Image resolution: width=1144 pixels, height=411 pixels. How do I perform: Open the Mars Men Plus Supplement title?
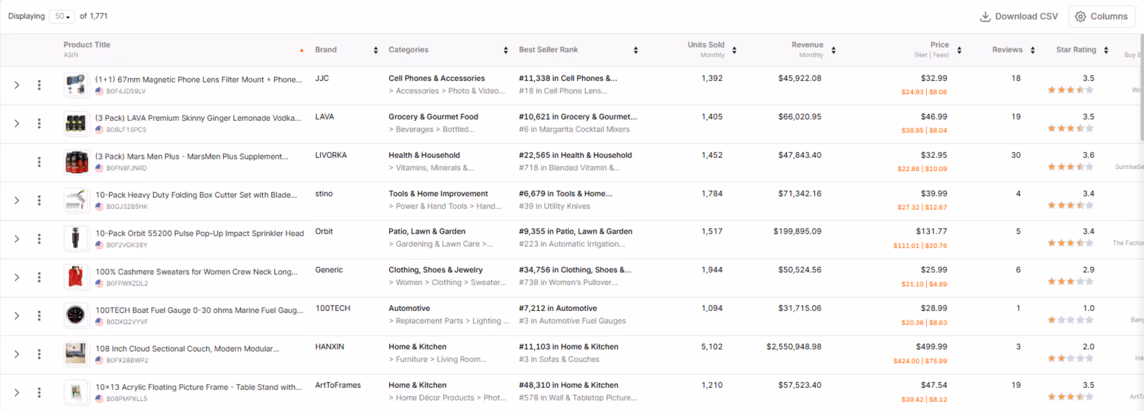coord(191,157)
